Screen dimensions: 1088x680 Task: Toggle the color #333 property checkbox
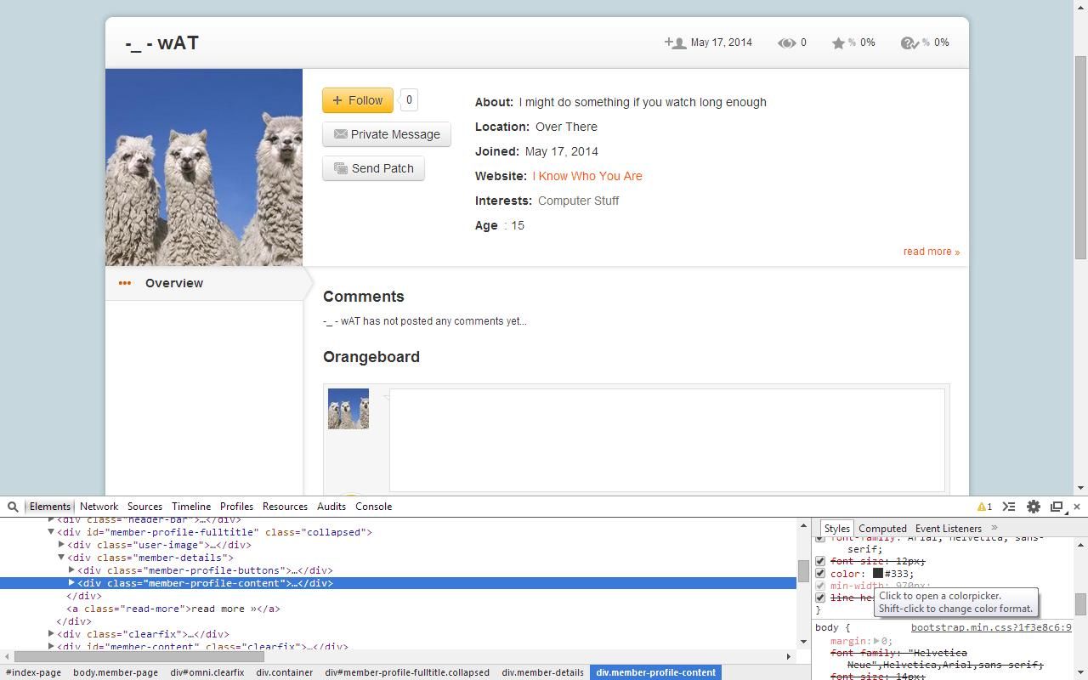coord(820,574)
